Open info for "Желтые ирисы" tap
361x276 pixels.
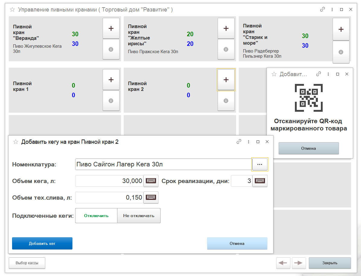pyautogui.click(x=226, y=49)
